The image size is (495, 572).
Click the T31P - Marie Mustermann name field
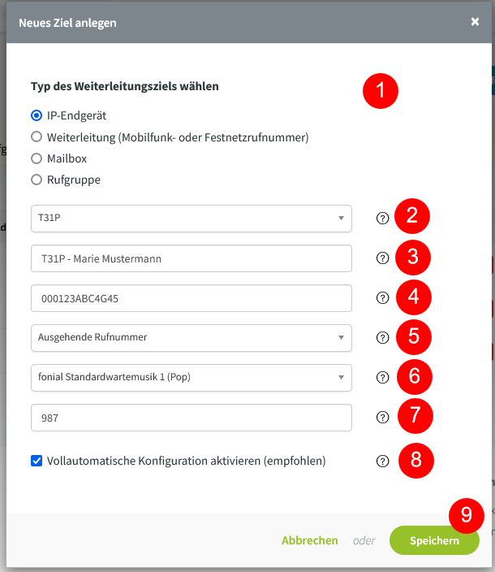click(191, 258)
